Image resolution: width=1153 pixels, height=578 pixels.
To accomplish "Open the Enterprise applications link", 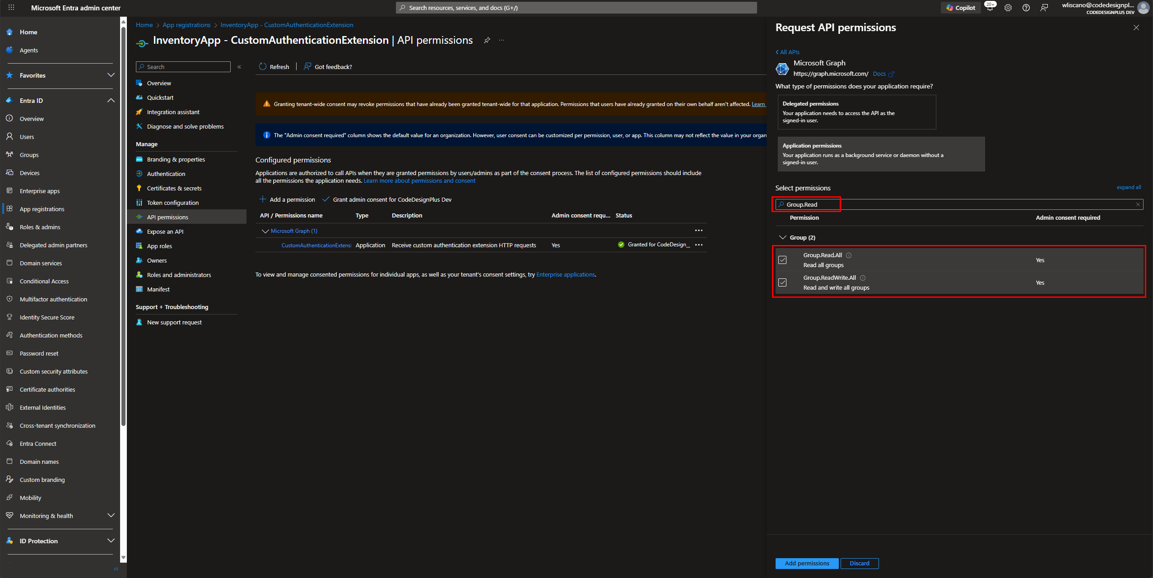I will click(565, 275).
